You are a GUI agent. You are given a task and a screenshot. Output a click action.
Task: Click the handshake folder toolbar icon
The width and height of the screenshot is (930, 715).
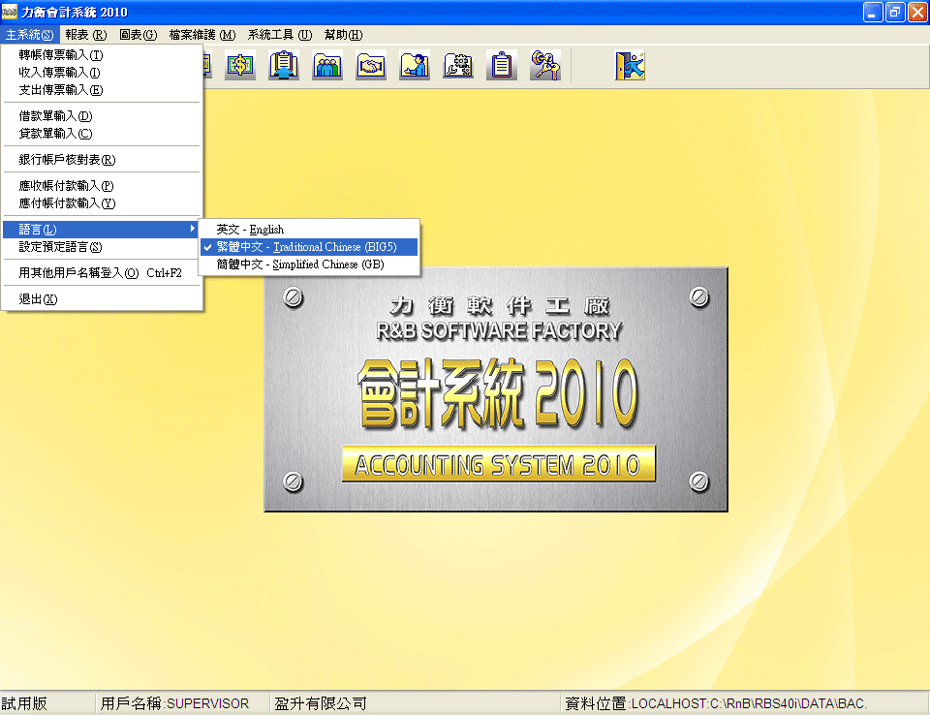click(371, 65)
